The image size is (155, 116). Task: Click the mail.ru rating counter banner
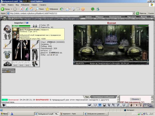click(9, 71)
